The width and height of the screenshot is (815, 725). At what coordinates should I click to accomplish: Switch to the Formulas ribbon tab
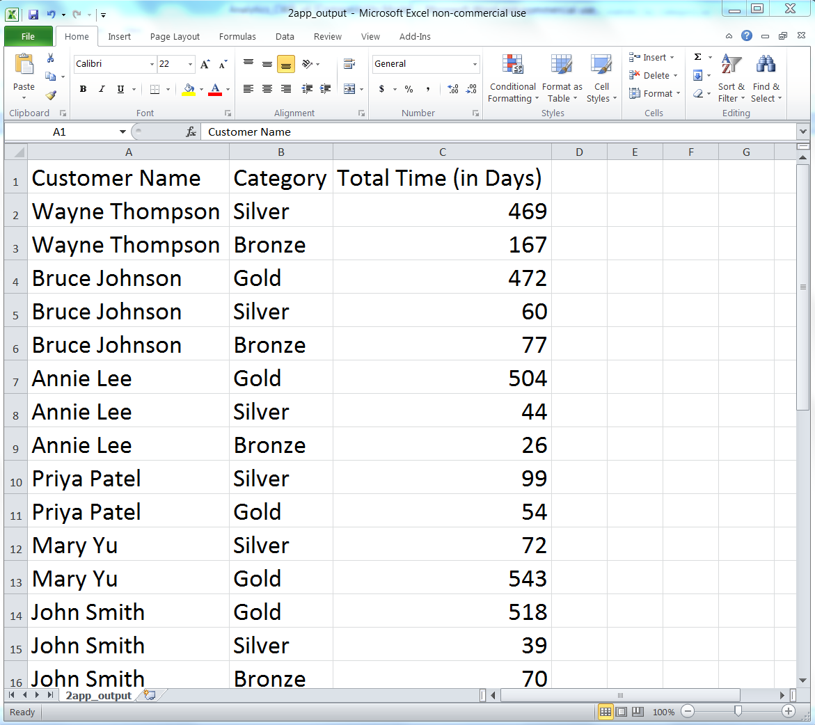[x=237, y=36]
